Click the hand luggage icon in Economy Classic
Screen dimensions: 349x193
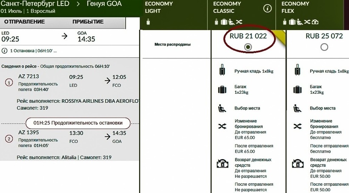221,70
